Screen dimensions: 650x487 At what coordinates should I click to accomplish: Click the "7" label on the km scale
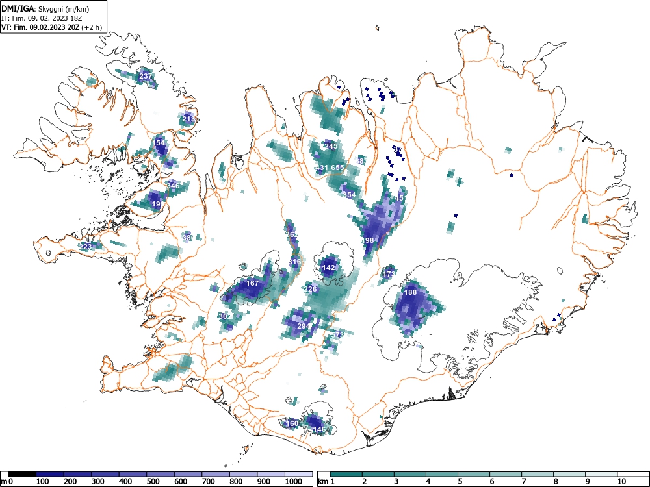[523, 482]
